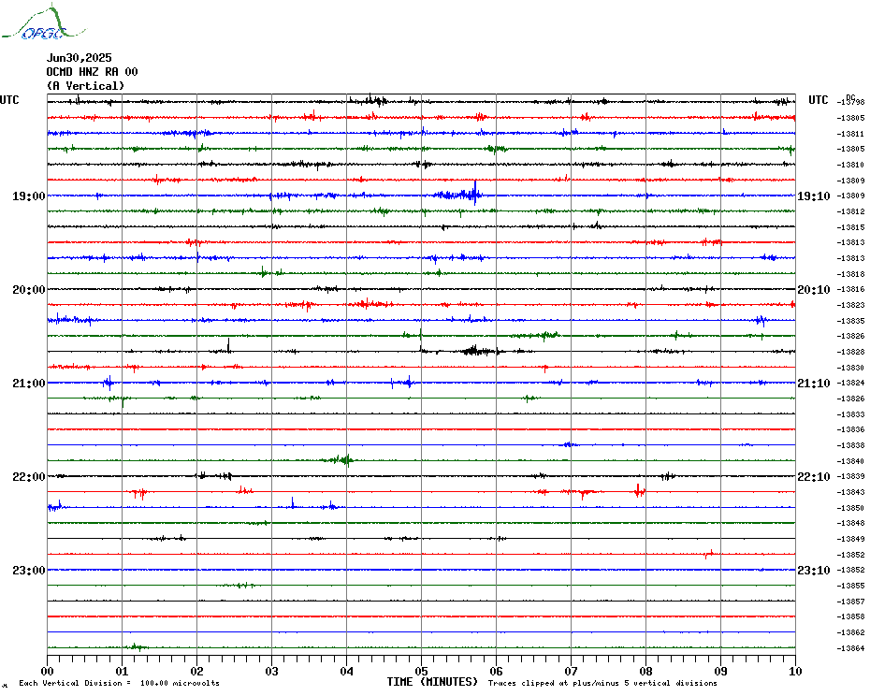Click the right UTC axis label
Viewport: 870px width, 696px height.
[819, 100]
